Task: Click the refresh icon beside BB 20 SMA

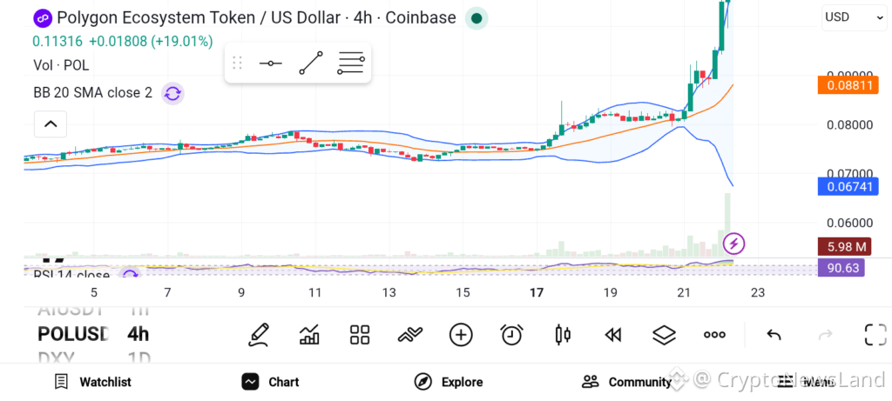Action: pyautogui.click(x=172, y=93)
